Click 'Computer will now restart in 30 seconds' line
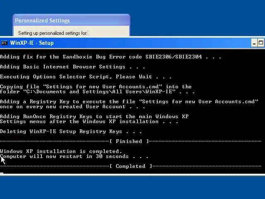The image size is (265, 199). [x=74, y=156]
